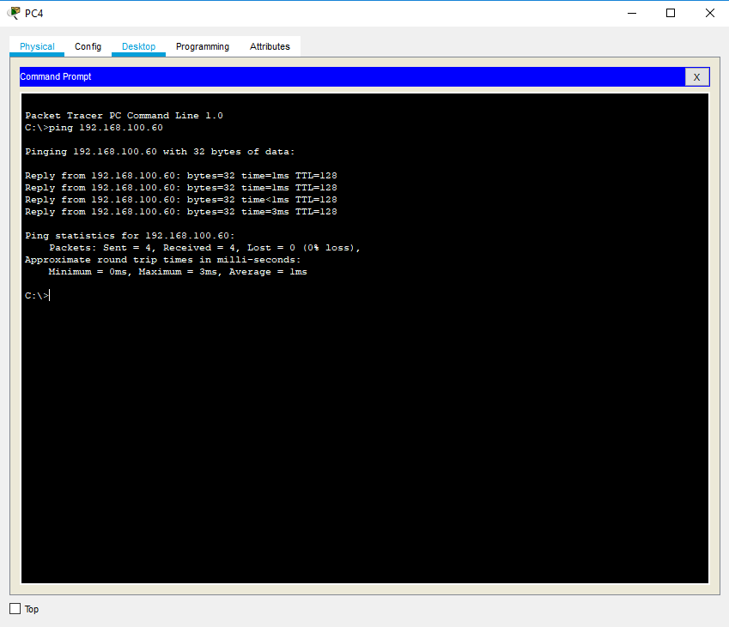Select the Desktop tab

(138, 46)
